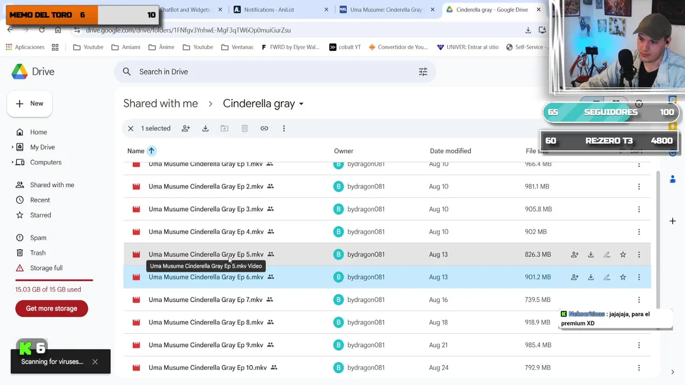Click the Google Drive logo
The image size is (685, 385).
click(x=33, y=72)
